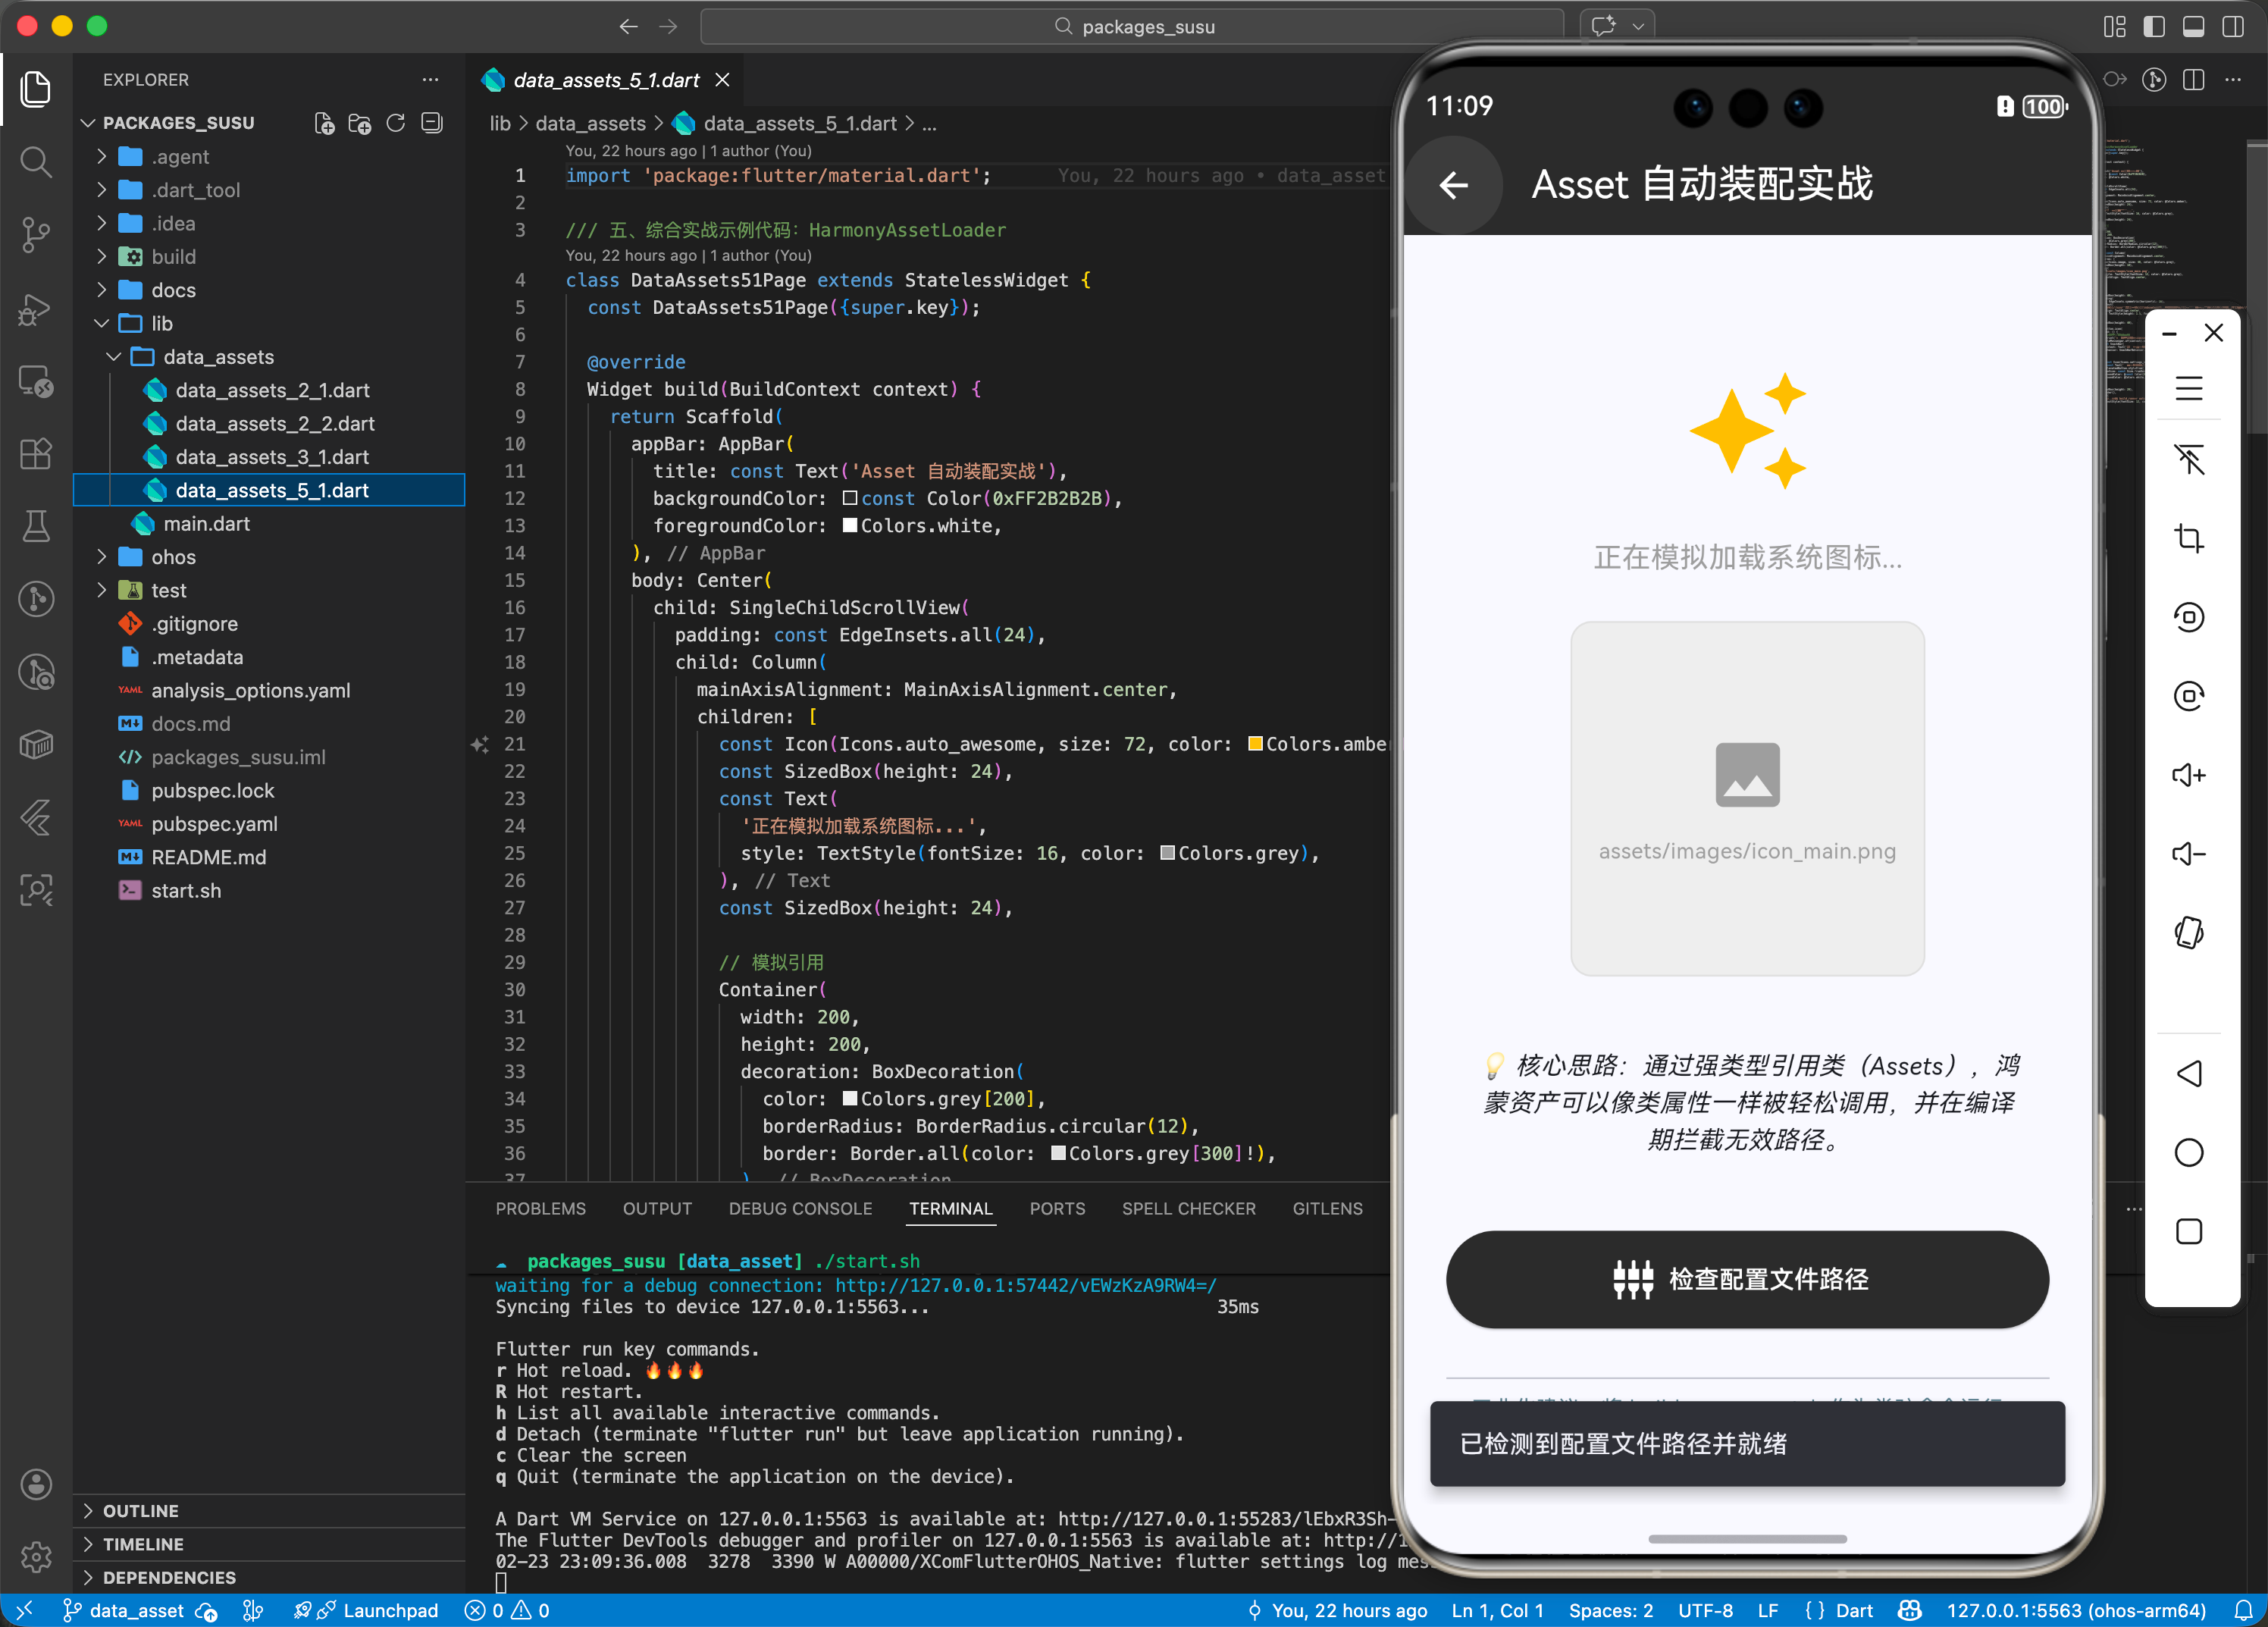
Task: Toggle the bottom panel layout button
Action: pos(2193,26)
